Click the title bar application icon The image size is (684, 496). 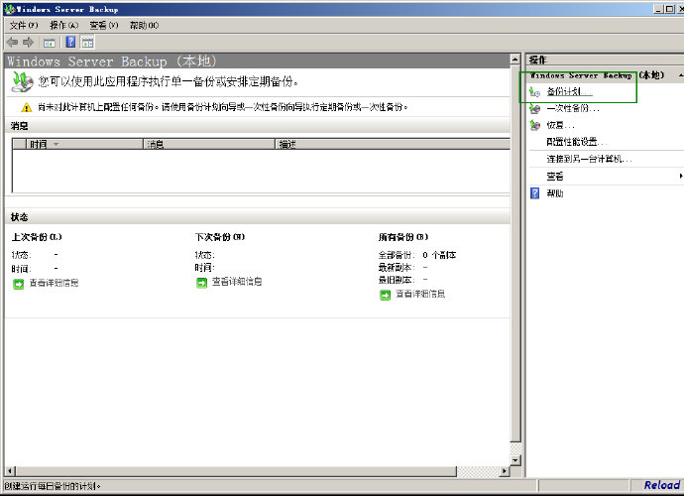pos(9,9)
